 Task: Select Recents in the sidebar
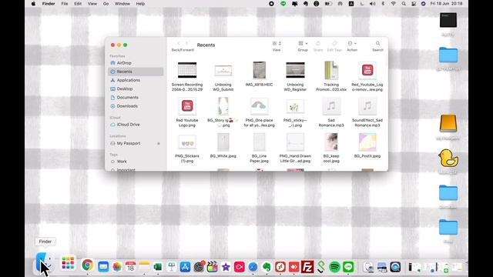point(136,72)
